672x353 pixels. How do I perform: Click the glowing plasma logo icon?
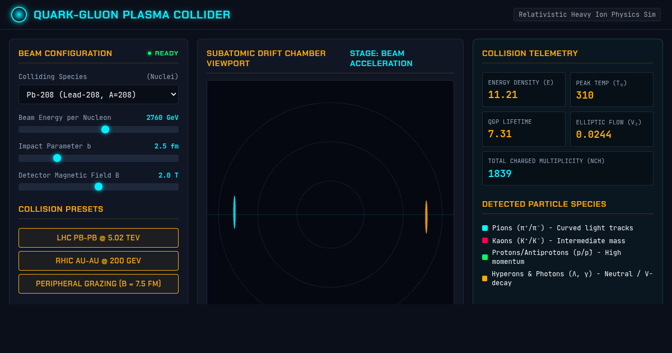19,15
